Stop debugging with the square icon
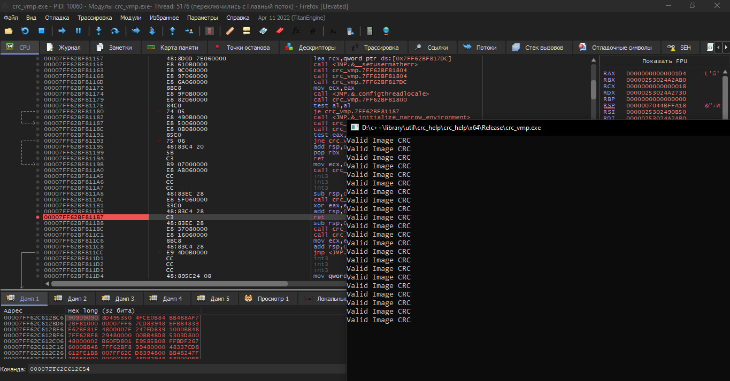730x381 pixels. (41, 31)
